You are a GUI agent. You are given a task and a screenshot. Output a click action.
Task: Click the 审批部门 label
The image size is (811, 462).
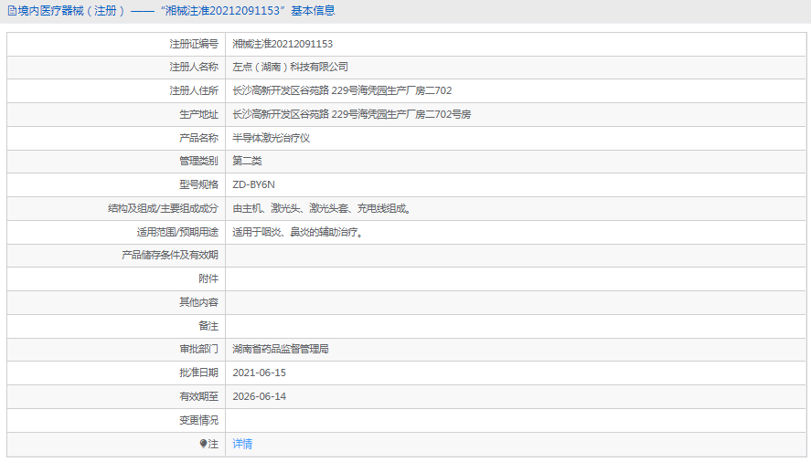199,349
